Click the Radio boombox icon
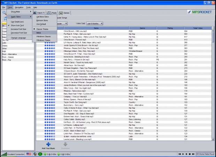 point(49,13)
